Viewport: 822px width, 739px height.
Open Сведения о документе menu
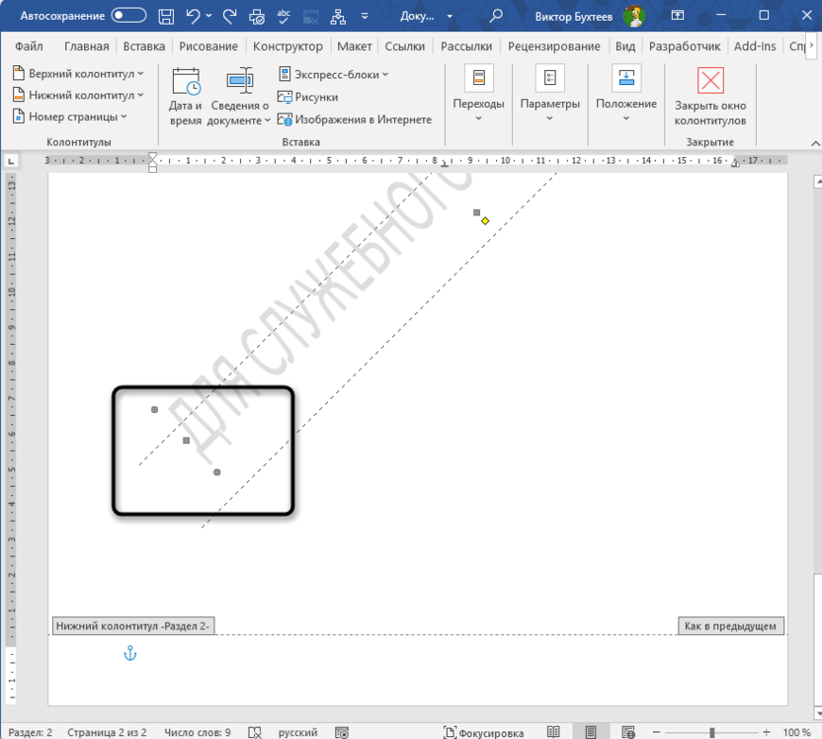(239, 97)
